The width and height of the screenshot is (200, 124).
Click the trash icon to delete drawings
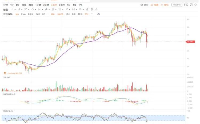(x=92, y=9)
